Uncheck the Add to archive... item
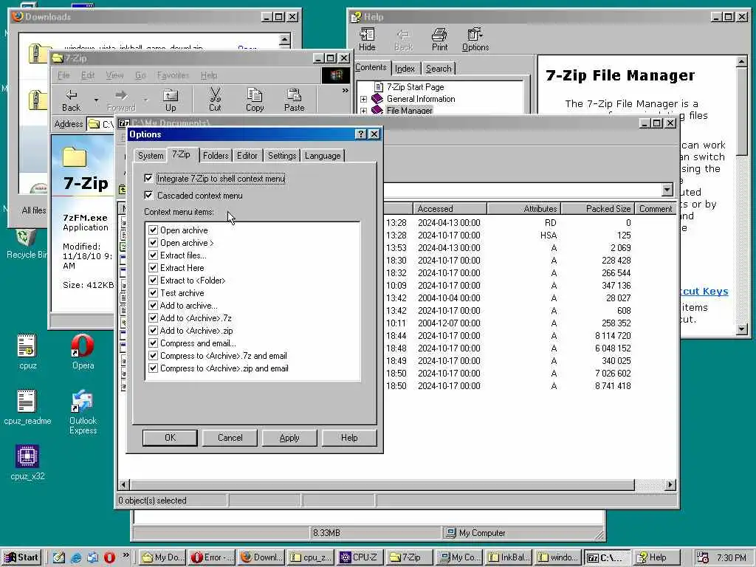 click(x=154, y=305)
